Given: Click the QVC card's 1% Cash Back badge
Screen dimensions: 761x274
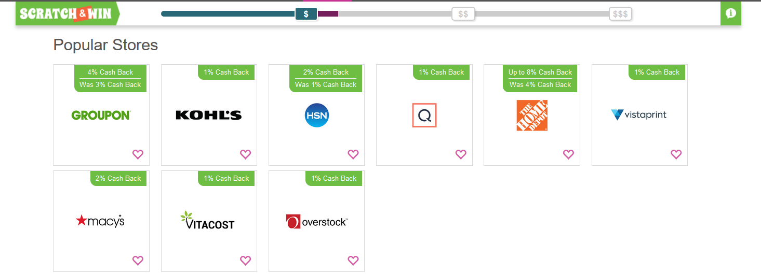Looking at the screenshot, I should (442, 72).
